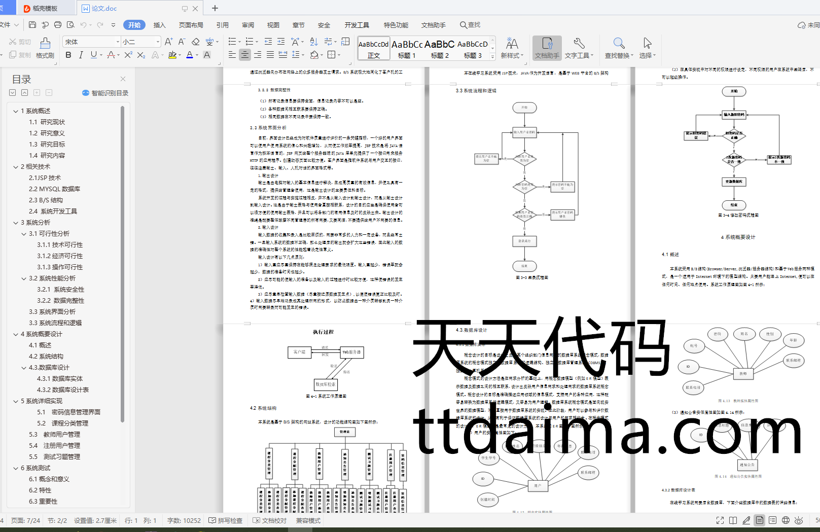Click the print icon in quick toolbar
Viewport: 820px width, 532px height.
coord(58,25)
